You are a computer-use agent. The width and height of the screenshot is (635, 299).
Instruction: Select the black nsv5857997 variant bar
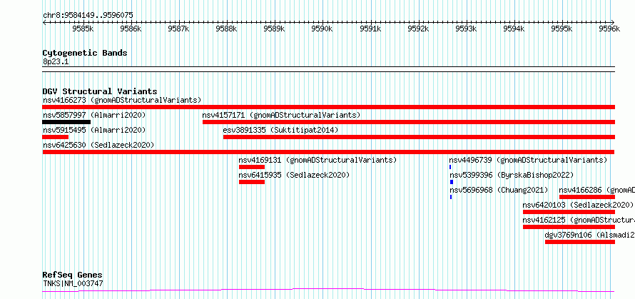tap(66, 122)
